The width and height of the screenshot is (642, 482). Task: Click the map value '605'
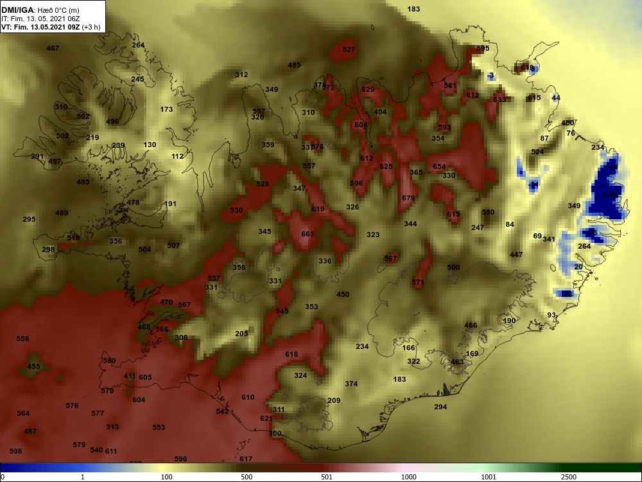tap(145, 377)
